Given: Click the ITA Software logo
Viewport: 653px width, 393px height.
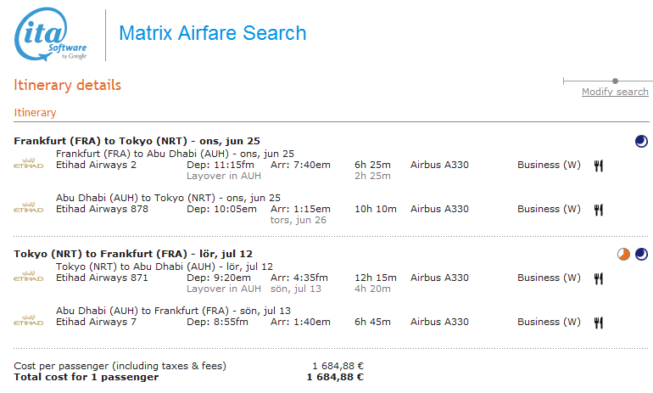Looking at the screenshot, I should click(x=51, y=36).
